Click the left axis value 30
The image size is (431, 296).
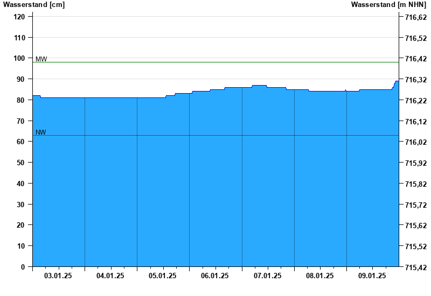[x=21, y=205]
